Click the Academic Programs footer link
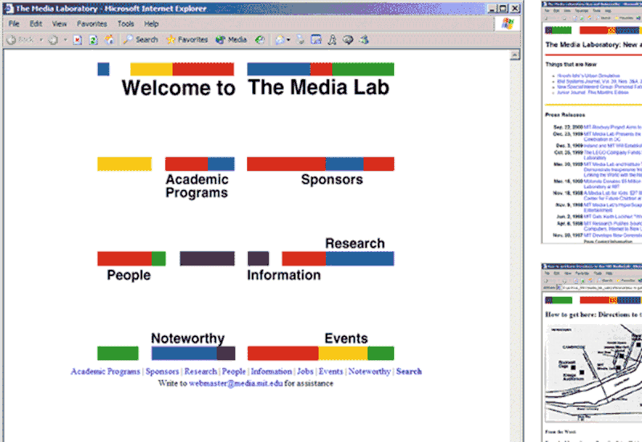642x442 pixels. pos(105,371)
